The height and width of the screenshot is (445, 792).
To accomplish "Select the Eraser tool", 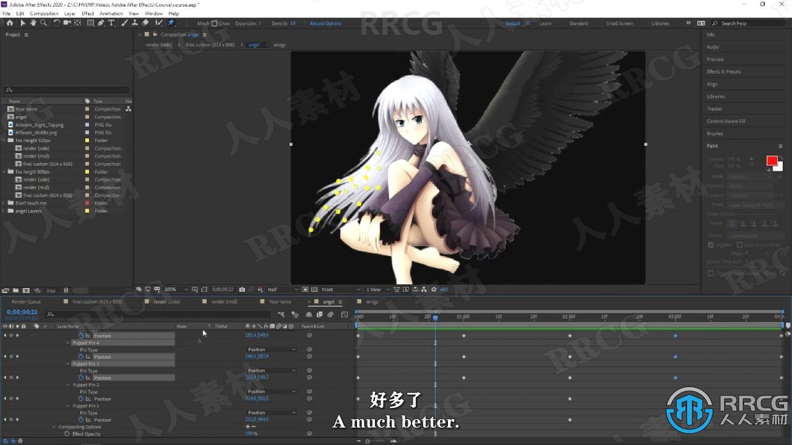I will tap(145, 23).
